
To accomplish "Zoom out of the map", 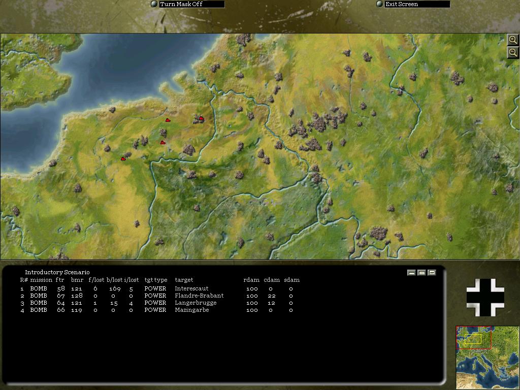I will pyautogui.click(x=513, y=52).
